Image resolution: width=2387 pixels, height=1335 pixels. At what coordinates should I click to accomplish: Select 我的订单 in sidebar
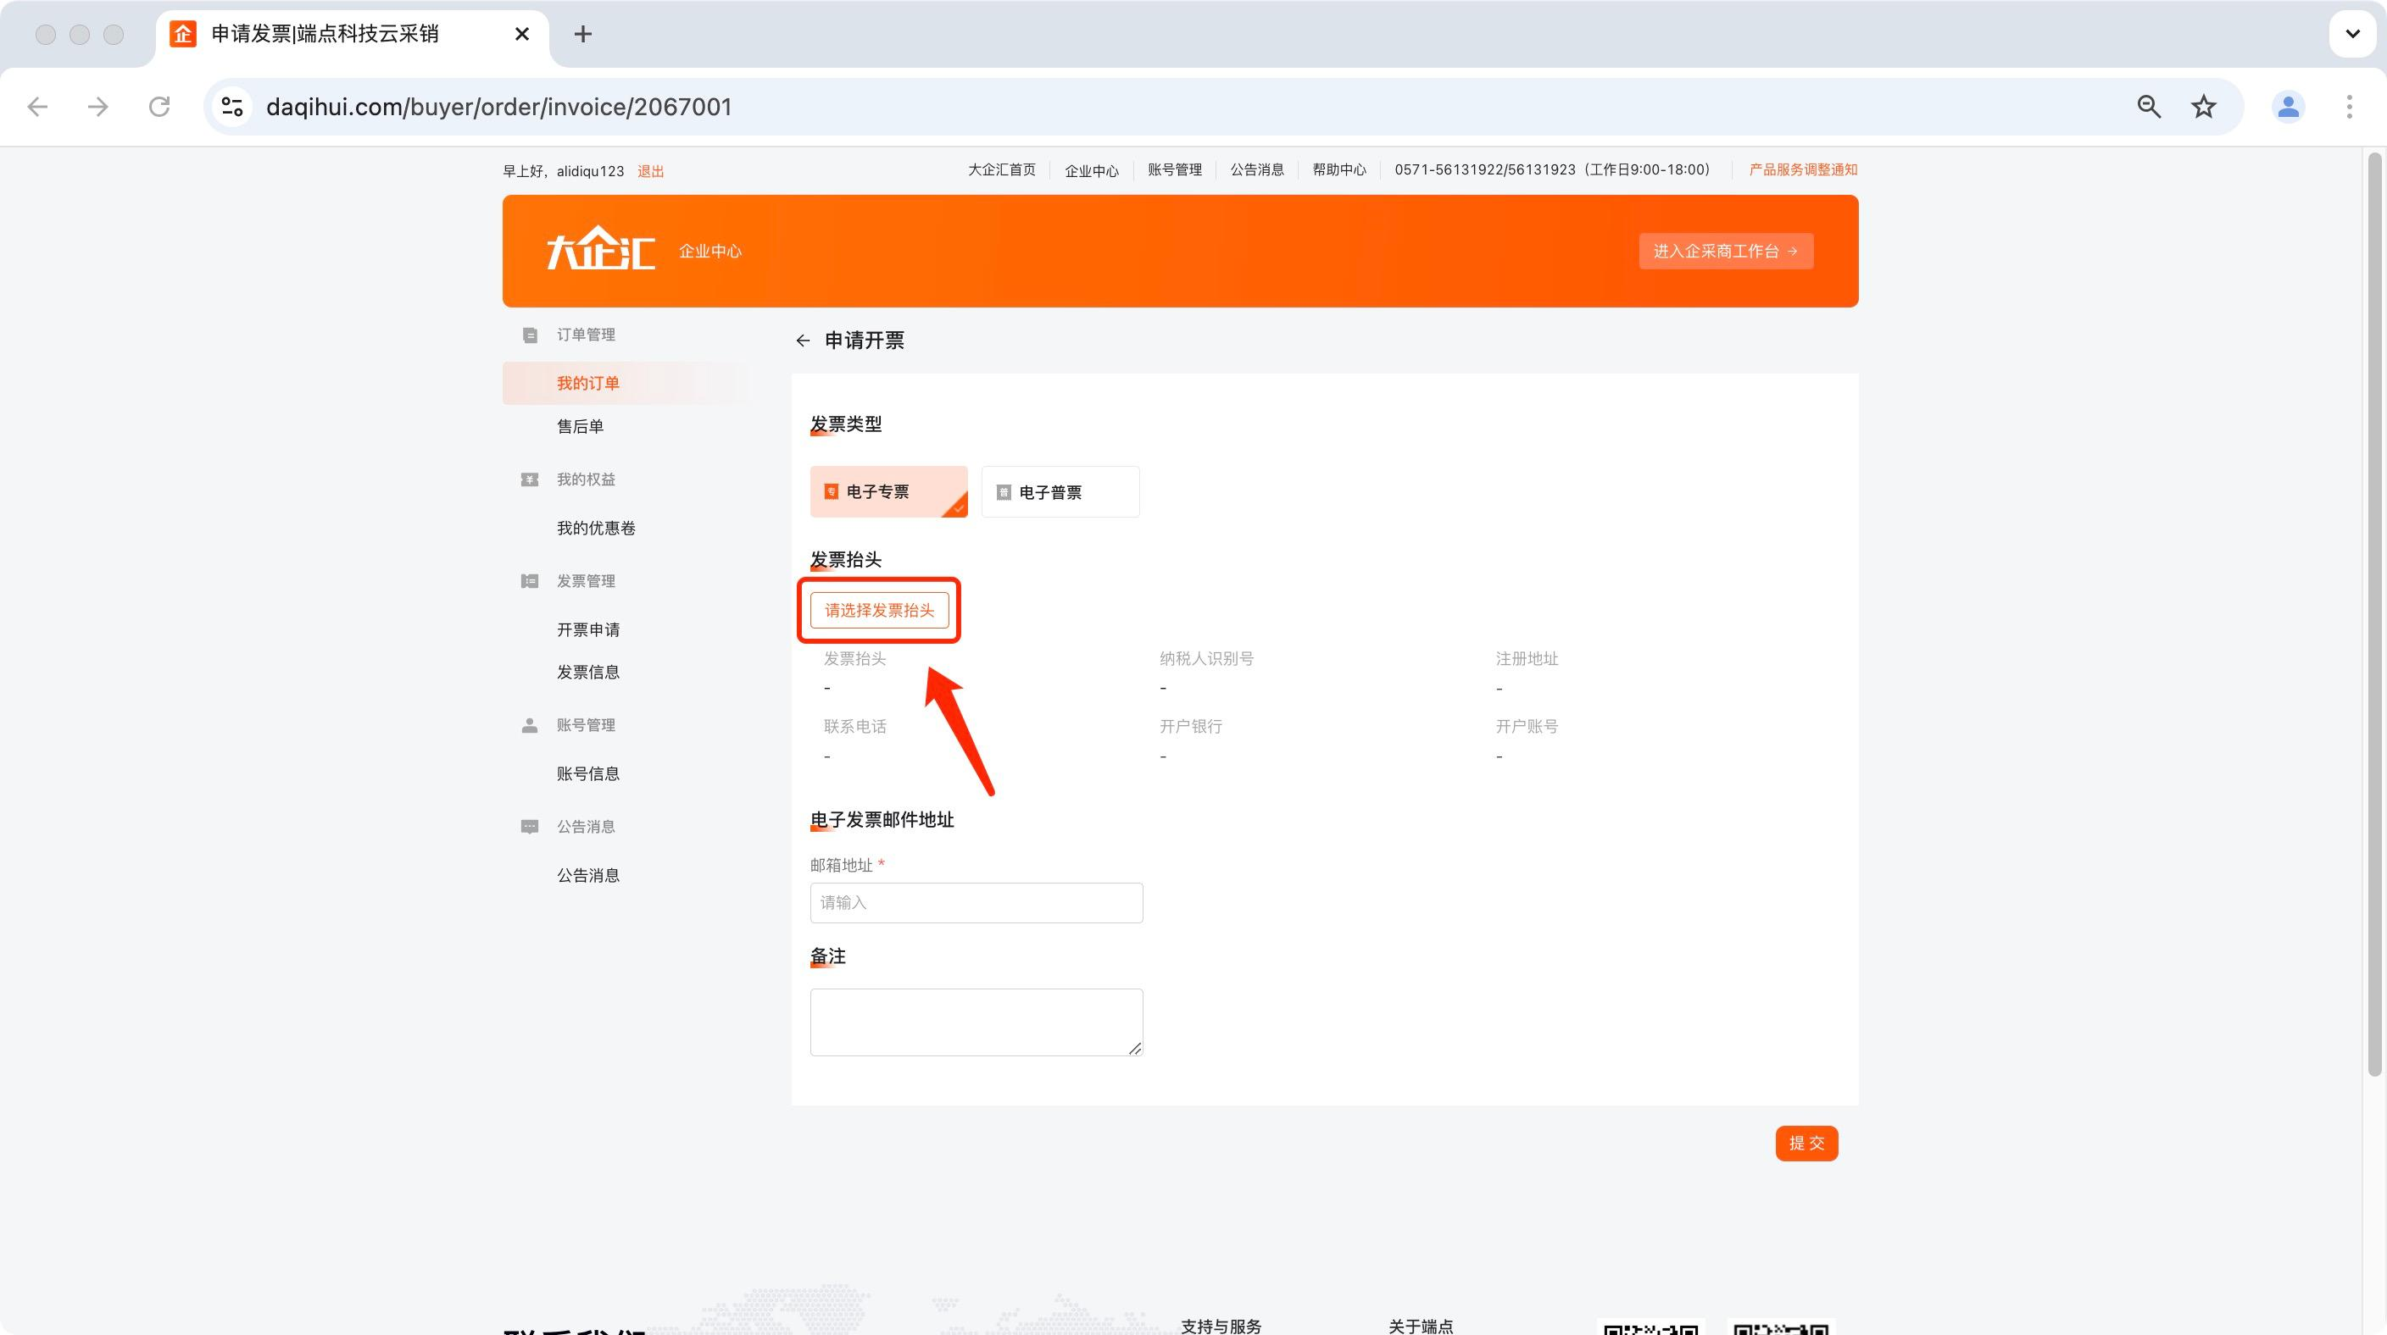(x=588, y=383)
